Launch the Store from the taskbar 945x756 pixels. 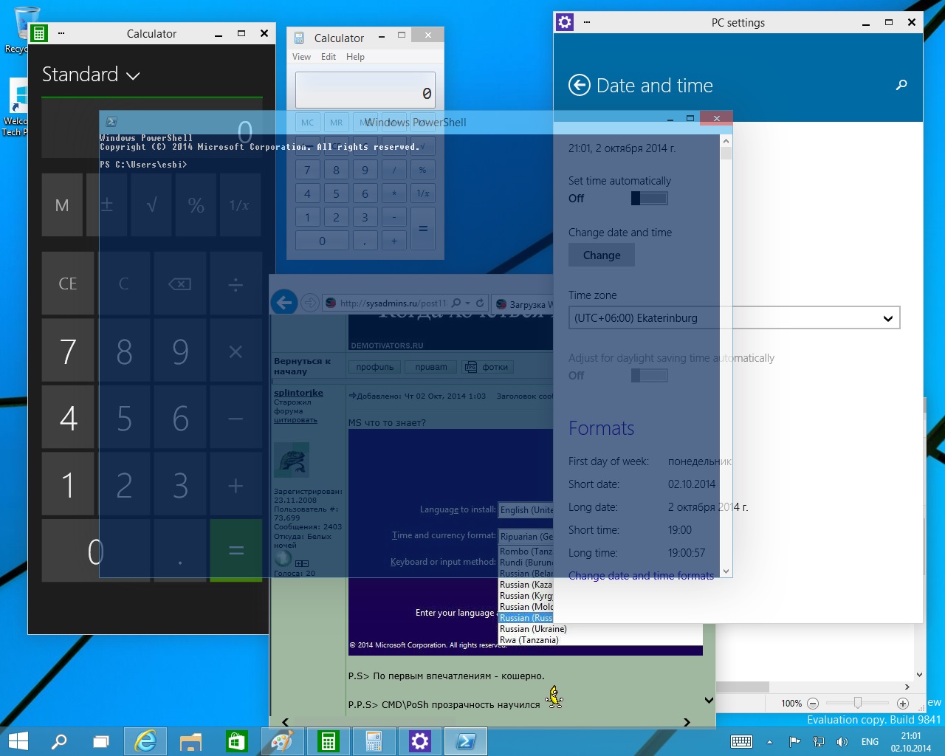(x=236, y=741)
